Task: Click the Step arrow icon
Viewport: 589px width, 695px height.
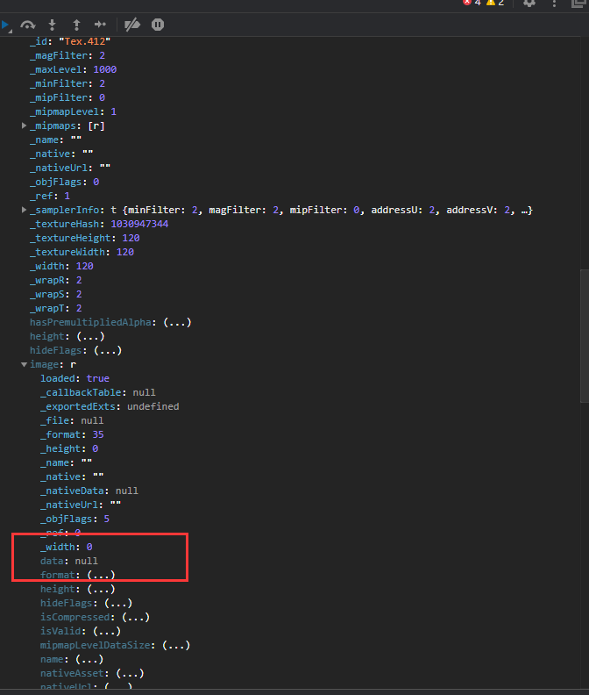Action: coord(101,25)
